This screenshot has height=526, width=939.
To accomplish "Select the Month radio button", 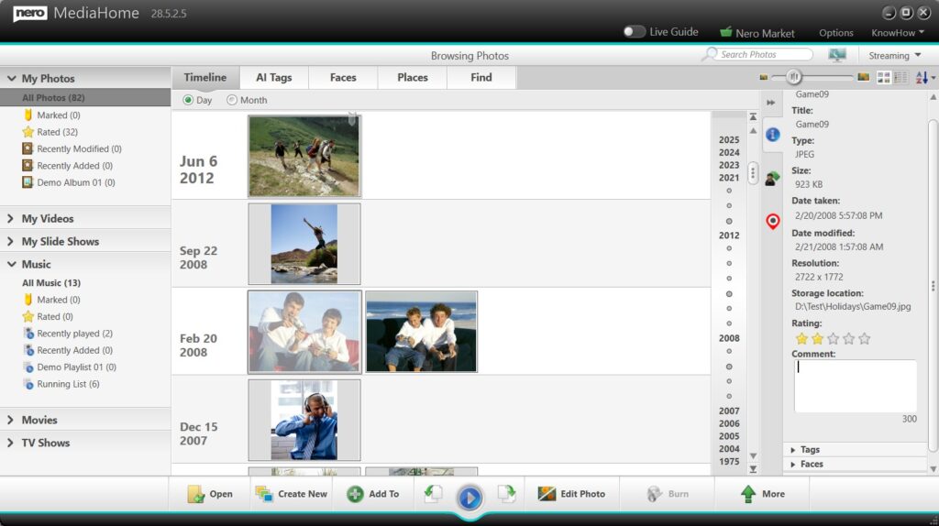I will 232,100.
